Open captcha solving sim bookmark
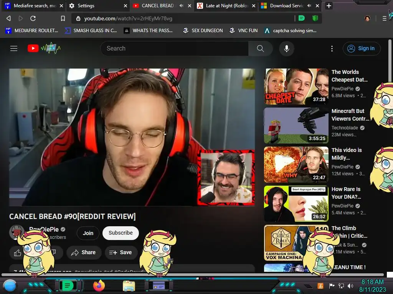The width and height of the screenshot is (393, 294). tap(291, 31)
